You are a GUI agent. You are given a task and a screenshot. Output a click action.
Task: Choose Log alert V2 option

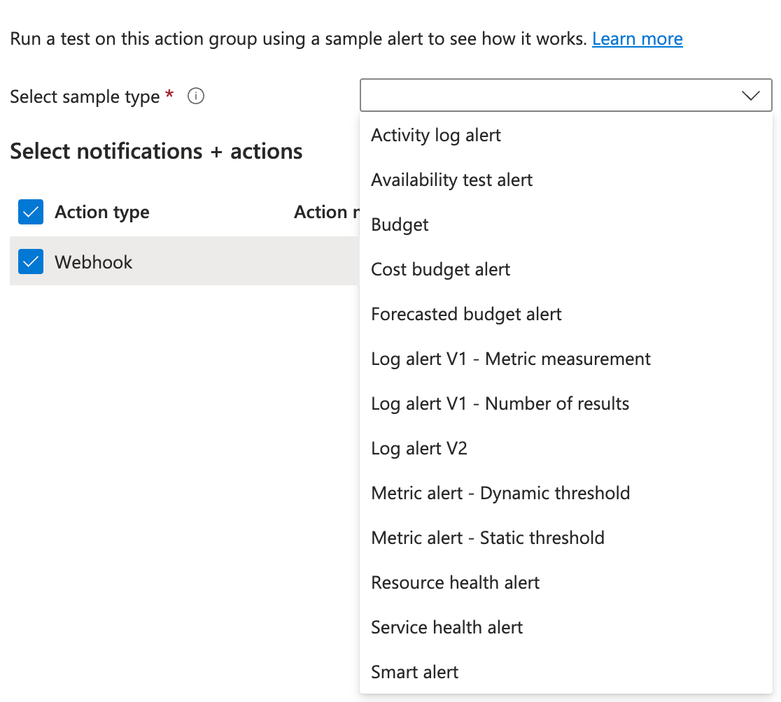418,448
